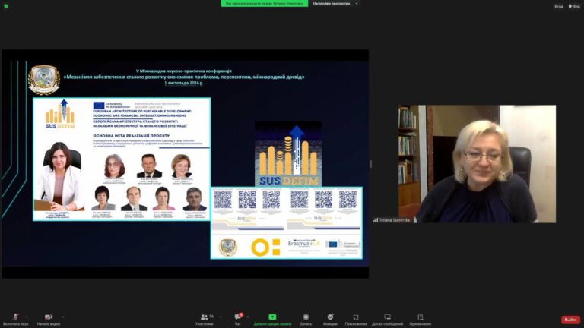Select Tetiana Staverska's video thumbnail

click(x=477, y=163)
